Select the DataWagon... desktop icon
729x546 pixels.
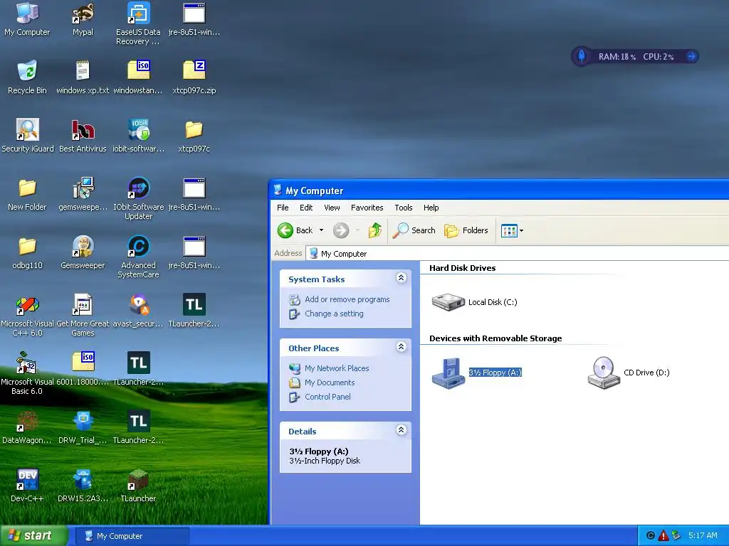tap(28, 421)
